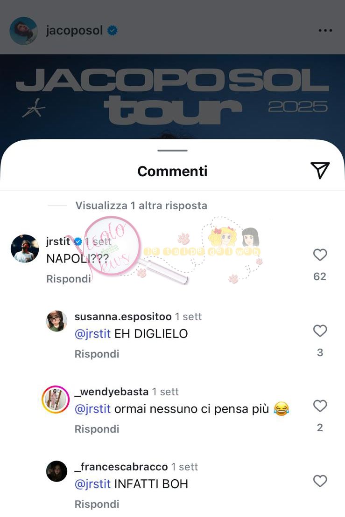Open @jrstit mention in EH DIGLIELO comment

[x=92, y=334]
